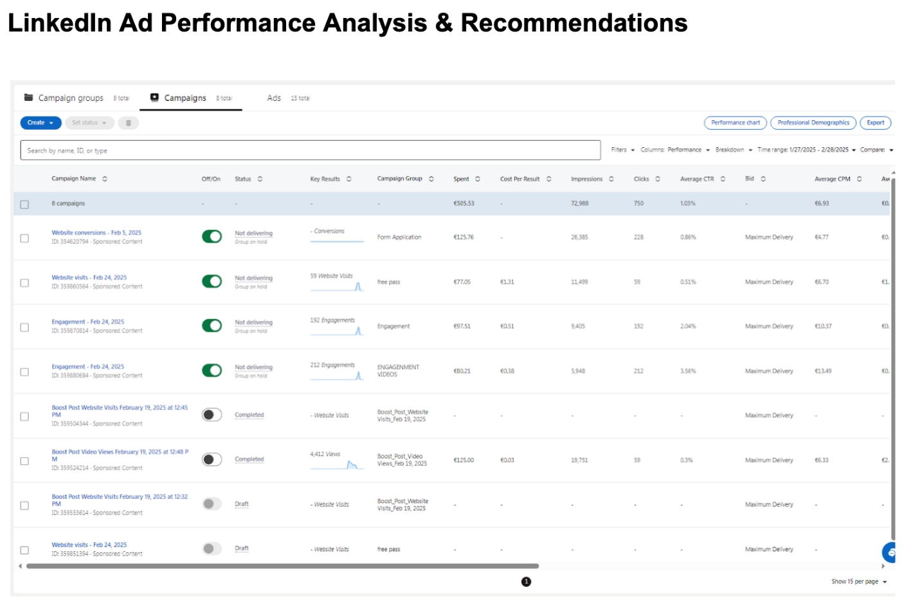
Task: Toggle on Boost Post Website Visits 12:45 PM
Action: click(212, 415)
